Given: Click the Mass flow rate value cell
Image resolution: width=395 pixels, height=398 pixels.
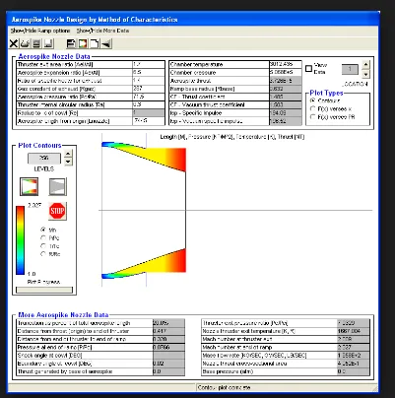Looking at the screenshot, I should pos(354,356).
